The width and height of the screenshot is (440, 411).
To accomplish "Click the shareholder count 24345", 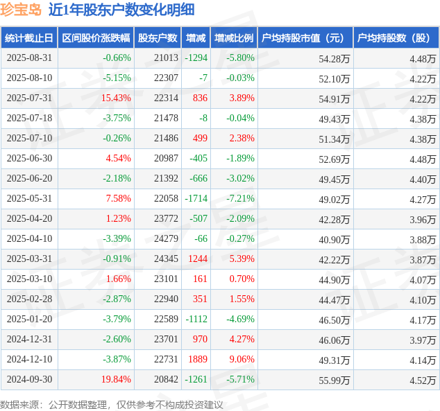I will coord(166,259).
